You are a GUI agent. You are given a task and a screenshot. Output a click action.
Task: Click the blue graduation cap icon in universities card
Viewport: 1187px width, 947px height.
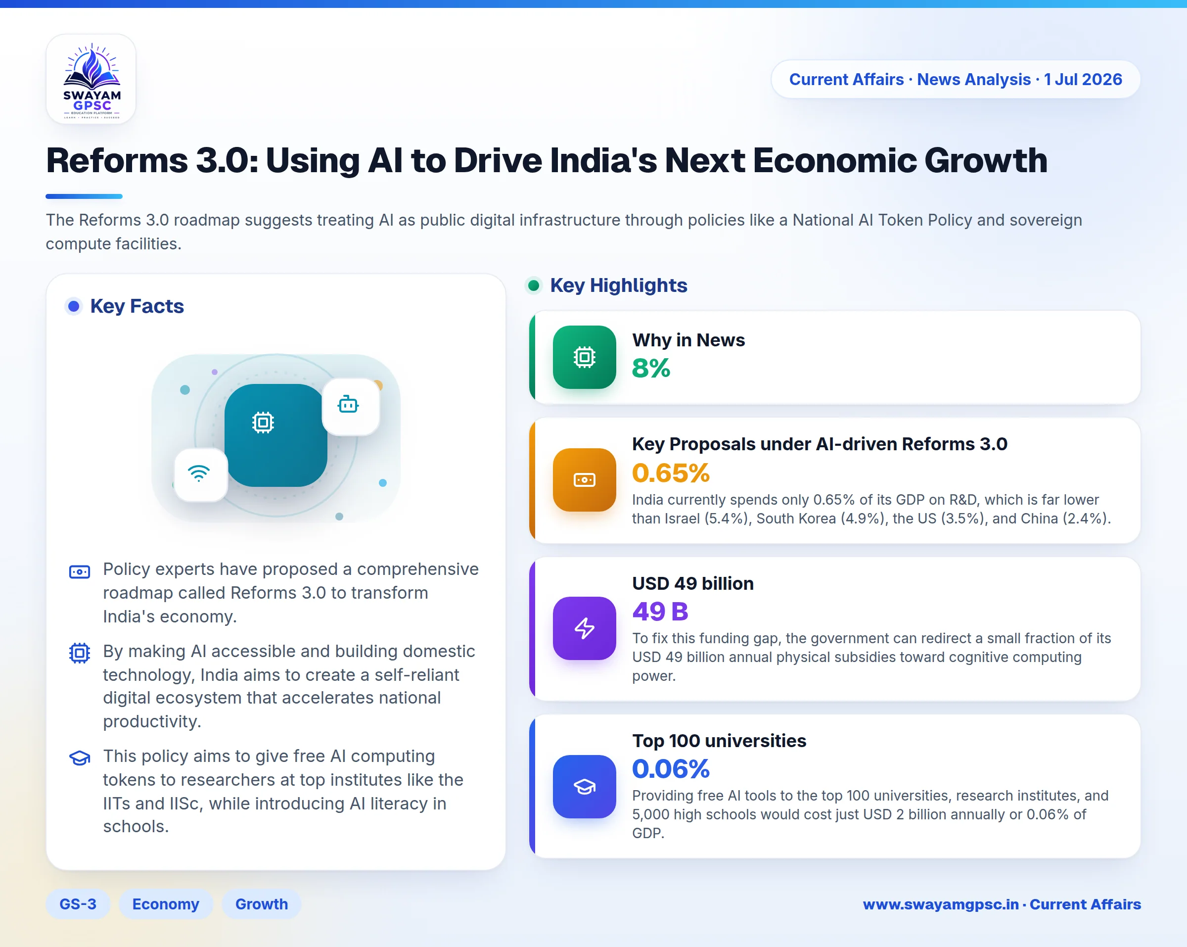(x=584, y=786)
